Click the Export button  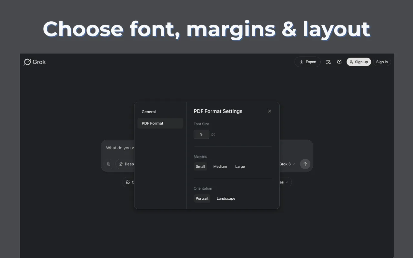pos(307,62)
